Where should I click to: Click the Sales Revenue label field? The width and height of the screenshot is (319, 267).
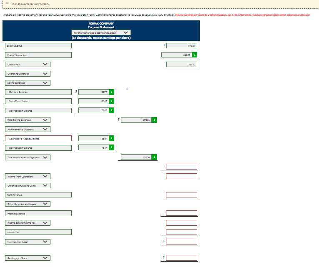click(38, 46)
